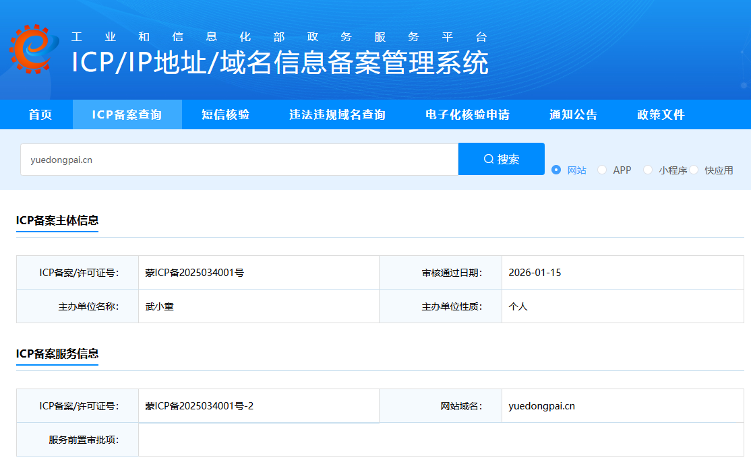Viewport: 751px width, 470px height.
Task: Choose the APP radio option
Action: pos(602,170)
